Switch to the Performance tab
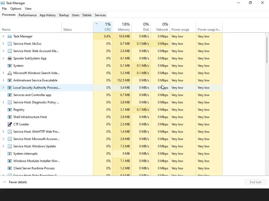The width and height of the screenshot is (269, 201). [x=28, y=15]
